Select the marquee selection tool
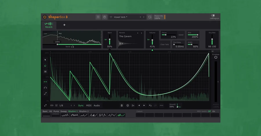Viewport: 261px width, 136px height. click(45, 71)
